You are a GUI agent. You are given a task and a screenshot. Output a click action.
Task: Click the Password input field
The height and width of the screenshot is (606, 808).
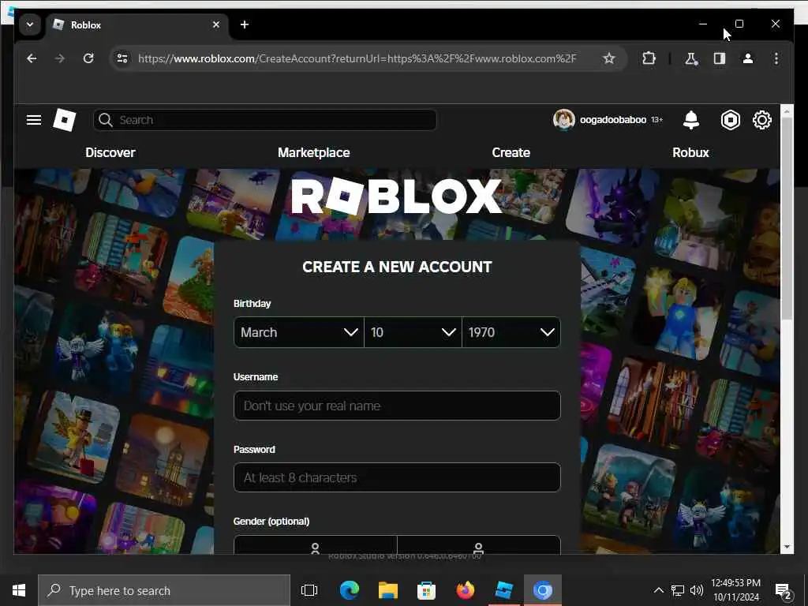pyautogui.click(x=397, y=477)
